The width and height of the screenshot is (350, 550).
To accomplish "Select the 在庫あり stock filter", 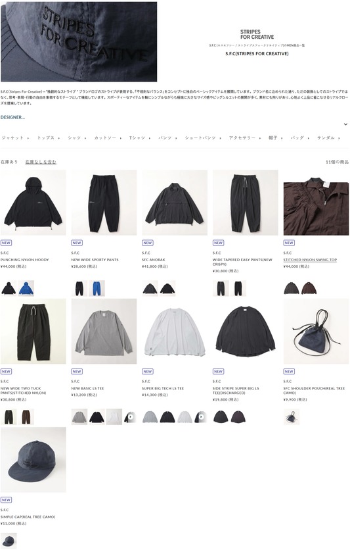I will pyautogui.click(x=9, y=162).
